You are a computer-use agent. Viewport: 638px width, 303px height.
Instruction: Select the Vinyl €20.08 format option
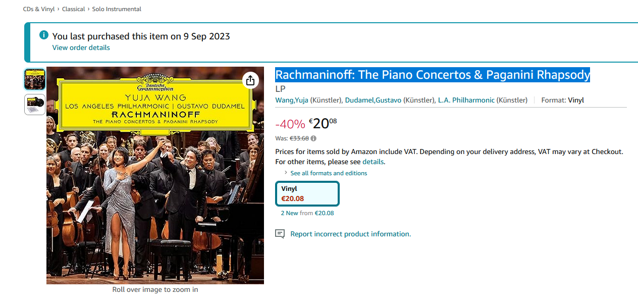307,193
